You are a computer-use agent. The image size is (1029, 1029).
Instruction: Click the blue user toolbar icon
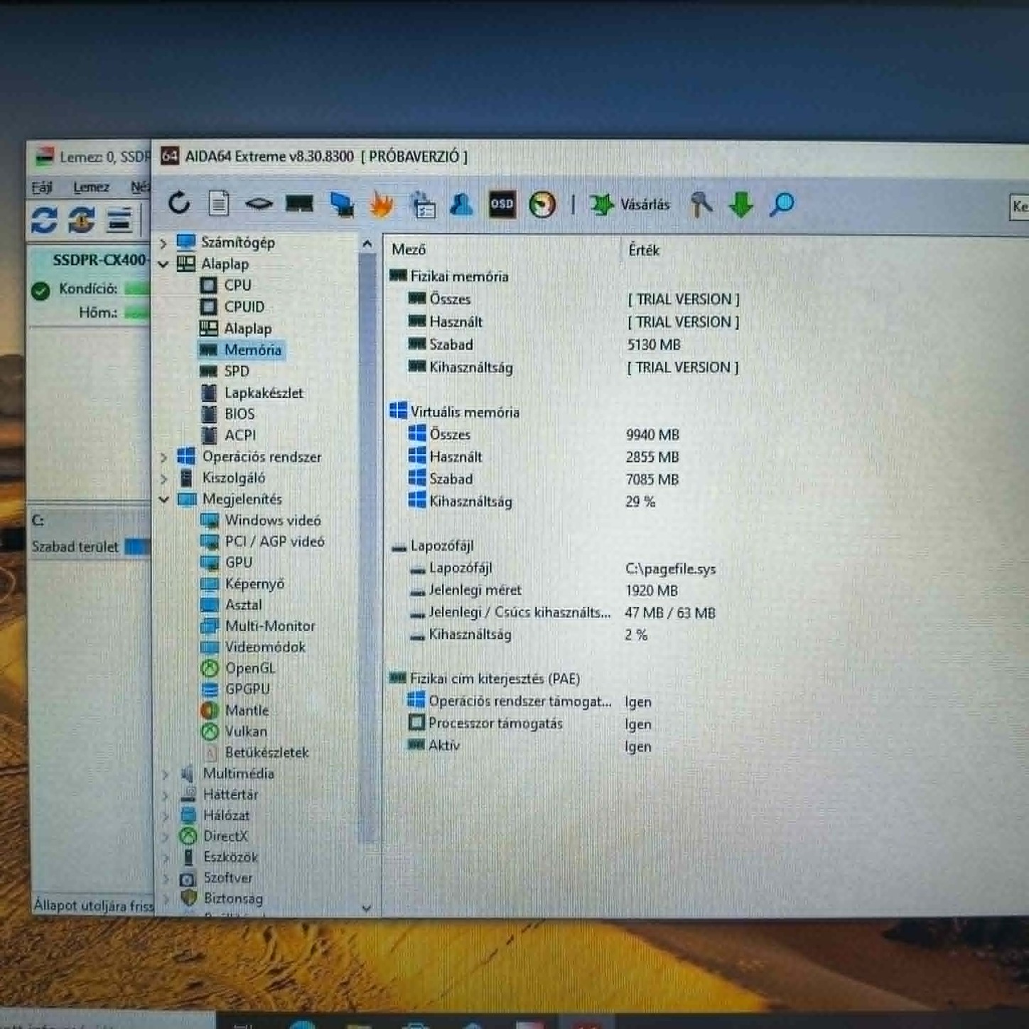pyautogui.click(x=461, y=205)
